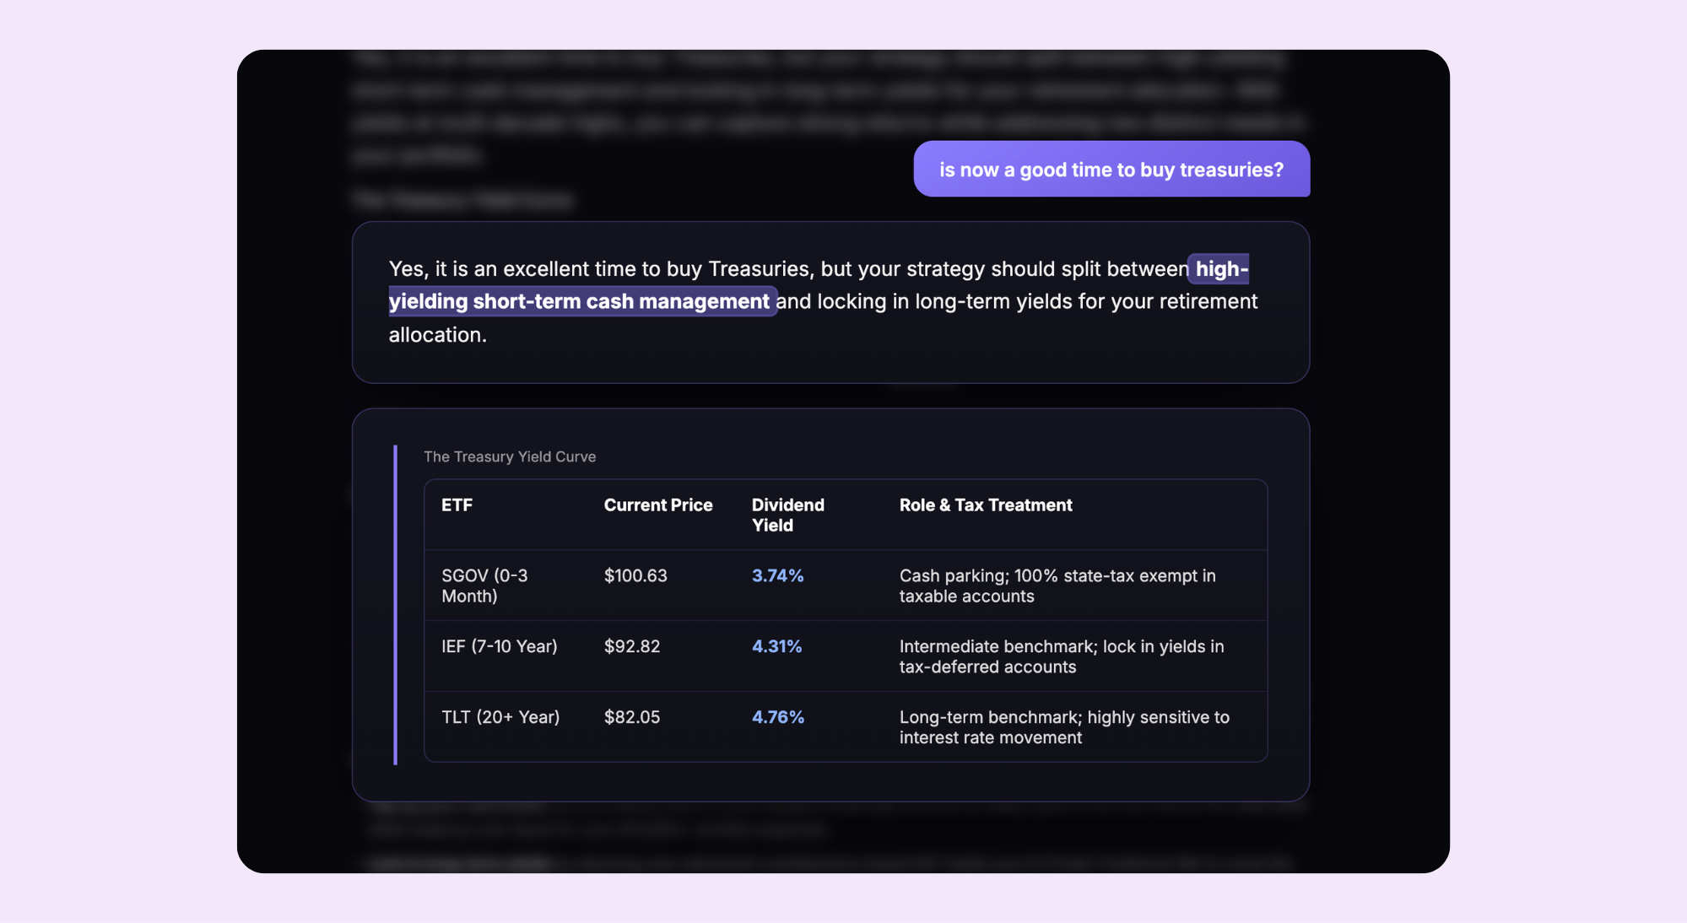
Task: Click the 4.31% dividend yield value
Action: click(x=776, y=646)
